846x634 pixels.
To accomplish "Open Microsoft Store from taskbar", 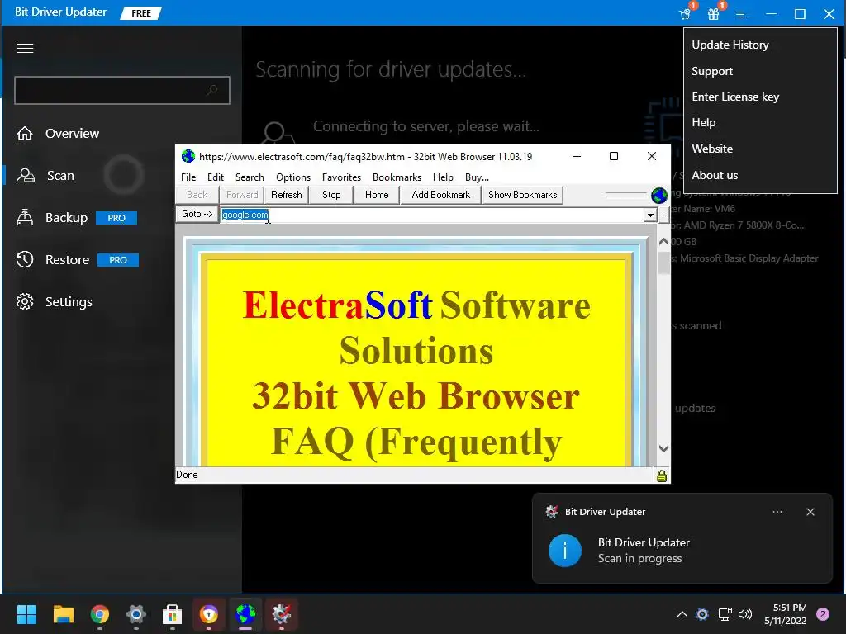I will [x=172, y=614].
